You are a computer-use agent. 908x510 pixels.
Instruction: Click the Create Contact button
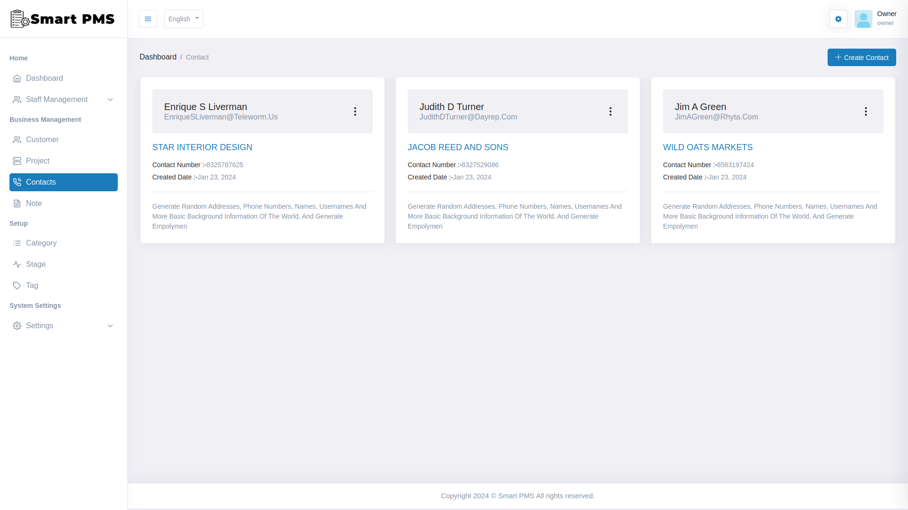862,57
